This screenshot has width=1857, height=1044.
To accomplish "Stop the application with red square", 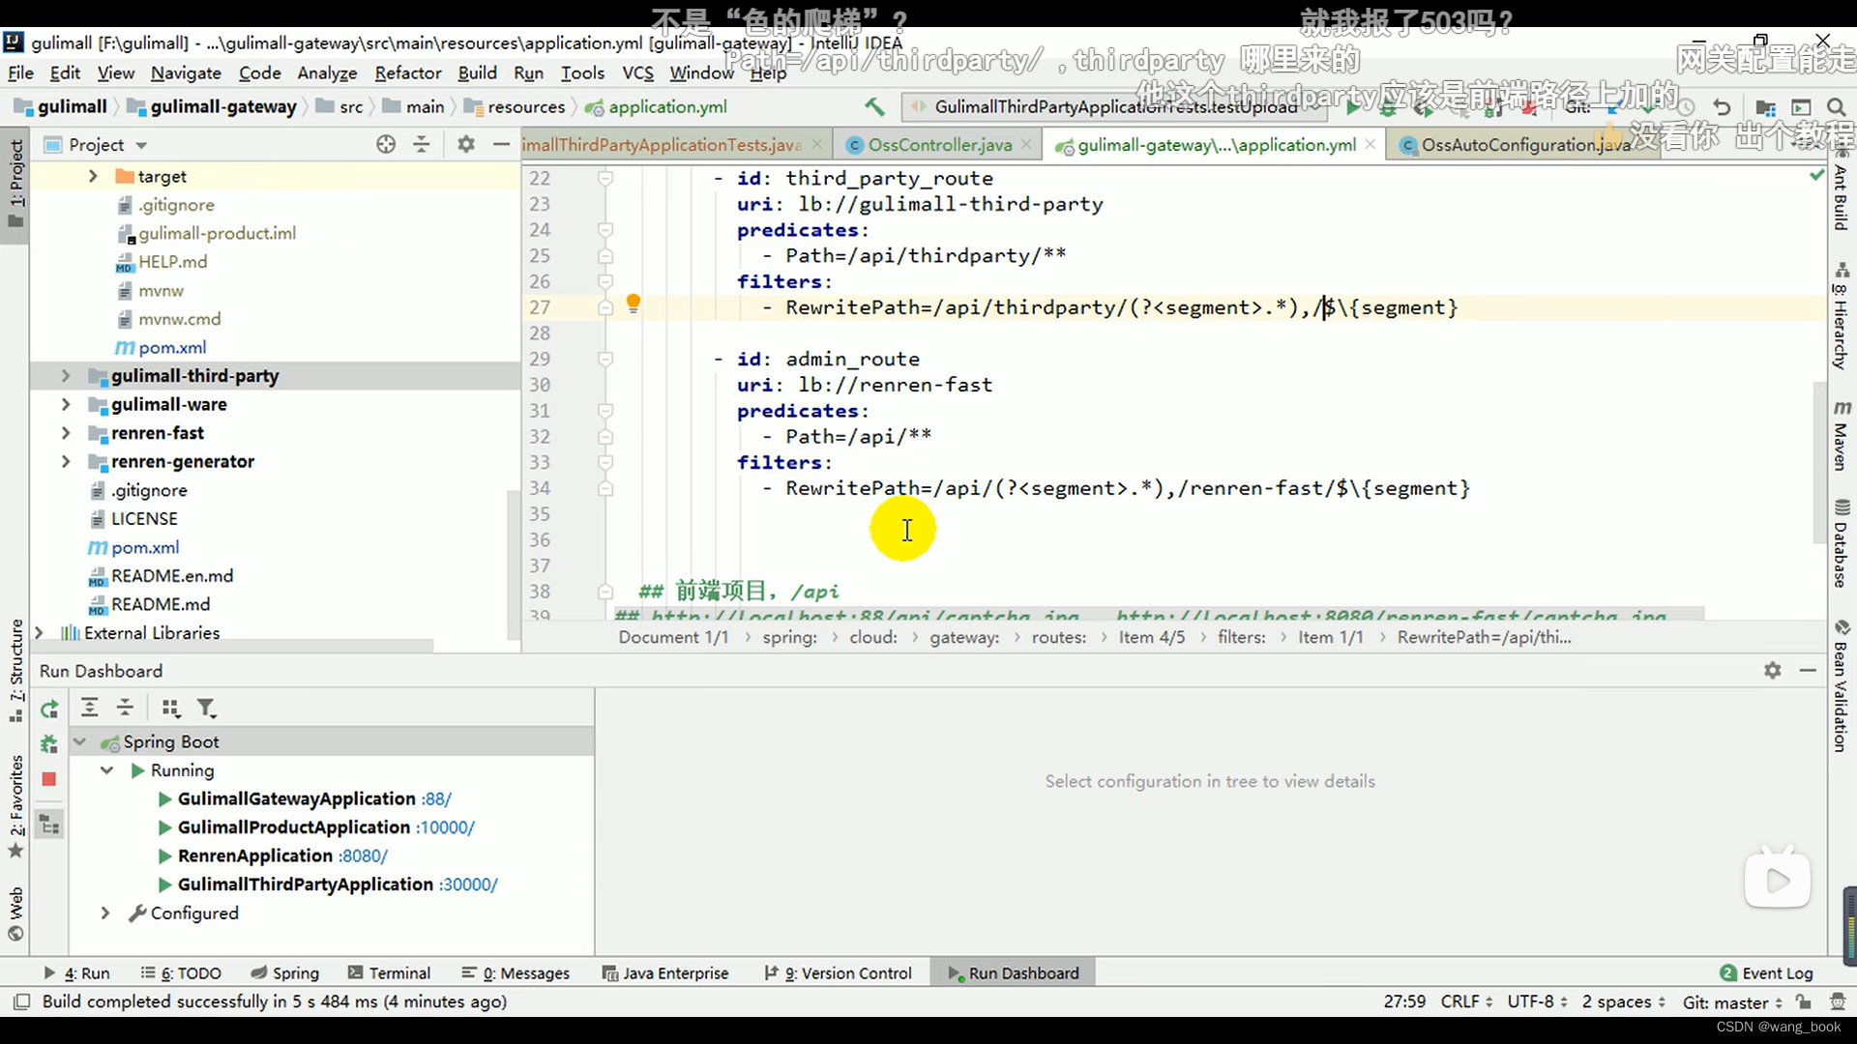I will click(x=49, y=779).
